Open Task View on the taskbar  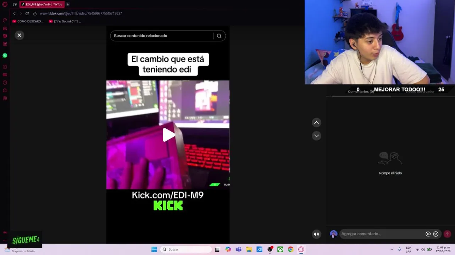[x=217, y=249]
